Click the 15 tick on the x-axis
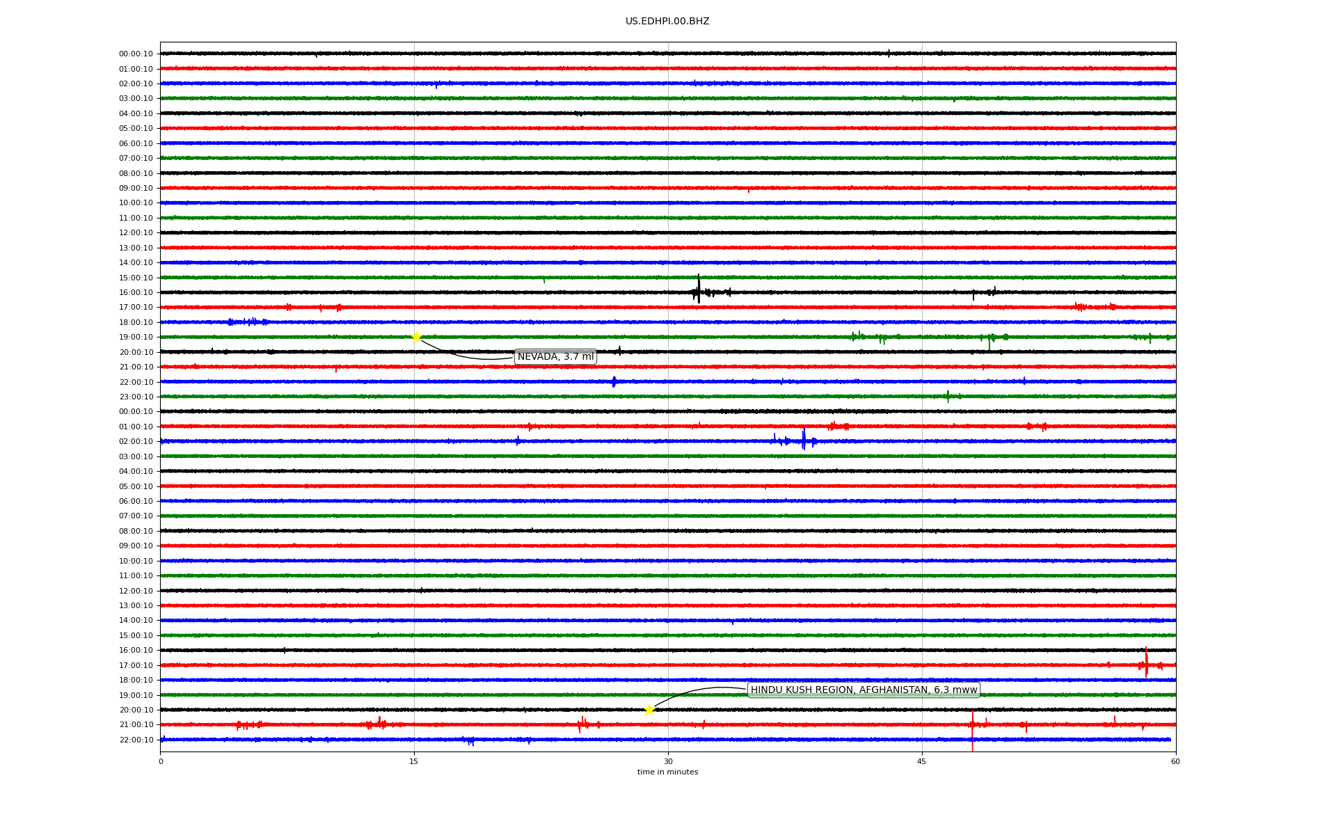This screenshot has width=1336, height=835. point(414,761)
